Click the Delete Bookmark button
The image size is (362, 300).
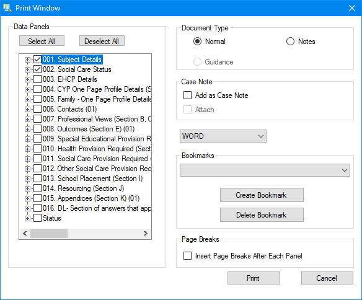point(262,215)
